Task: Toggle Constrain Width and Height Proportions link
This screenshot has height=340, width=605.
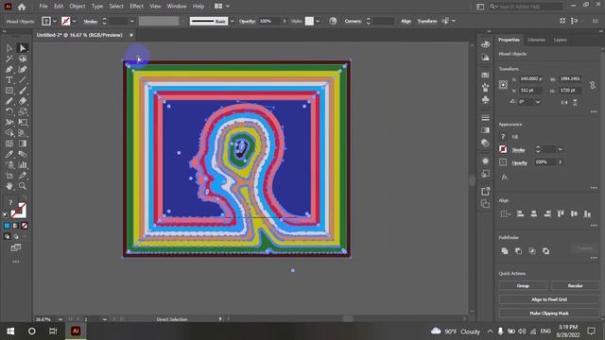Action: [593, 85]
